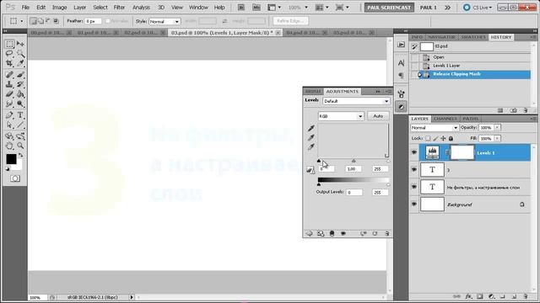Image resolution: width=540 pixels, height=303 pixels.
Task: Select the Eraser tool
Action: pyautogui.click(x=9, y=93)
